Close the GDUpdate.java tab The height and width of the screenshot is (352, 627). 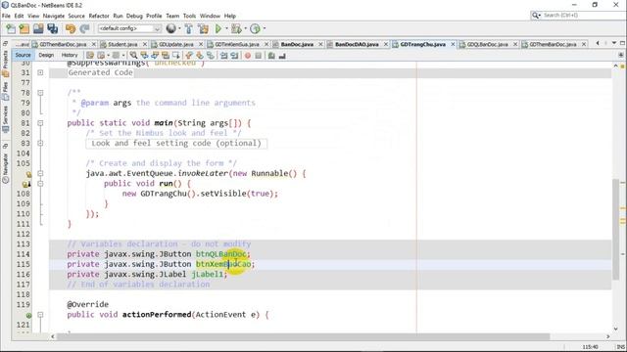(x=201, y=44)
